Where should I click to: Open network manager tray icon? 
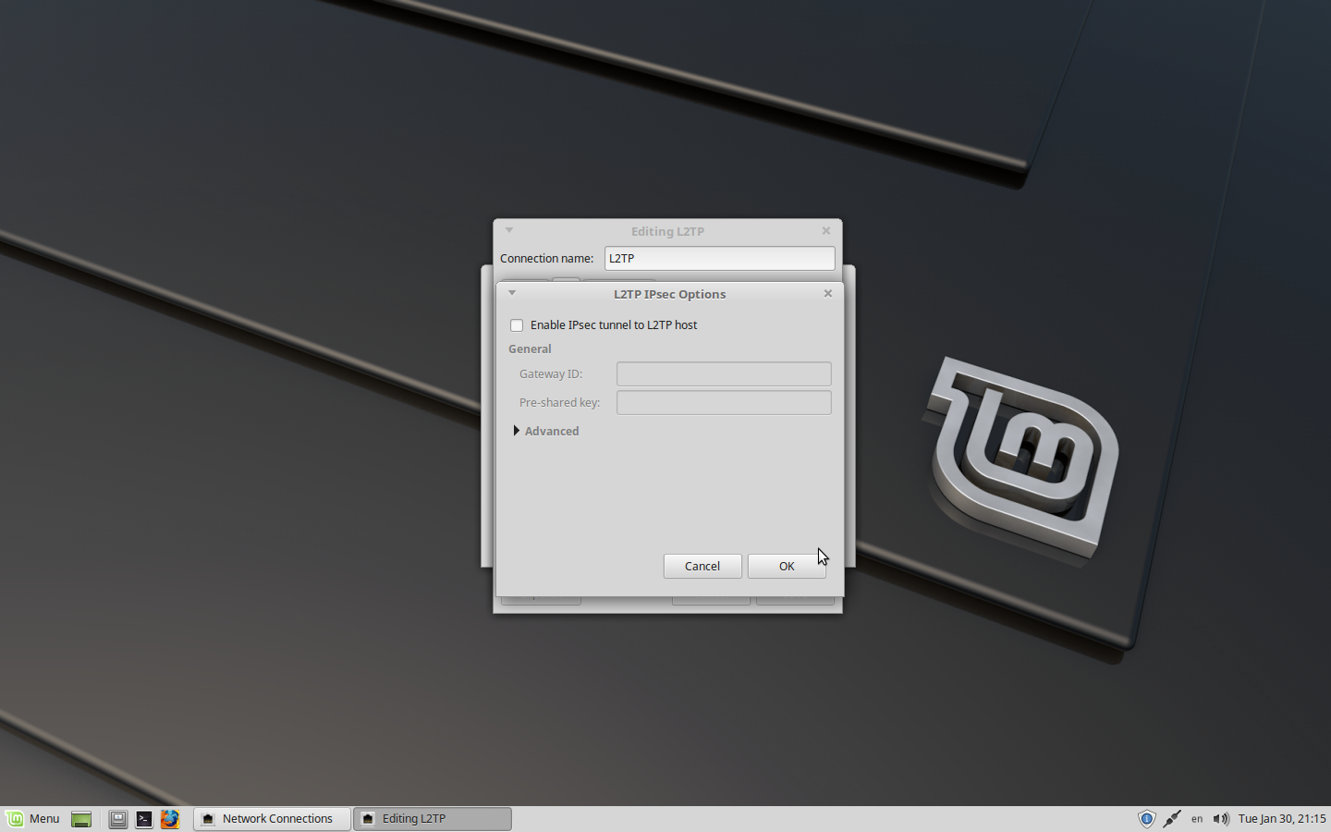point(1172,819)
